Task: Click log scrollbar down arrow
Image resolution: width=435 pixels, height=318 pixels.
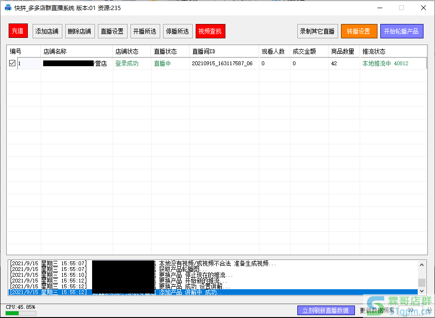Action: [x=422, y=291]
